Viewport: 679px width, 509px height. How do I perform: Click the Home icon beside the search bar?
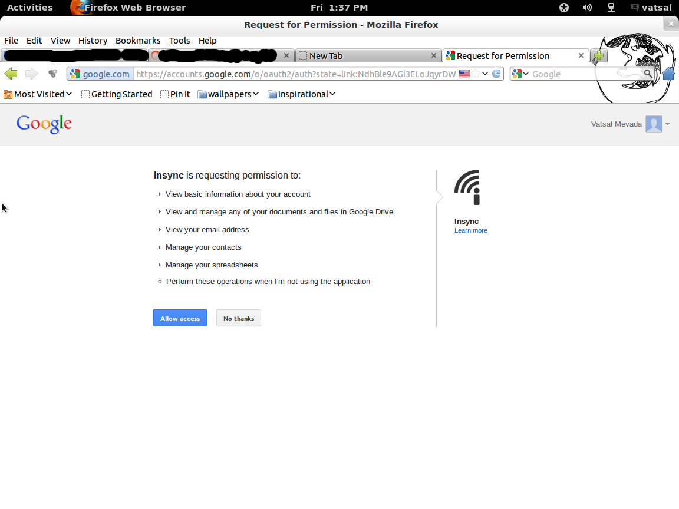[668, 74]
